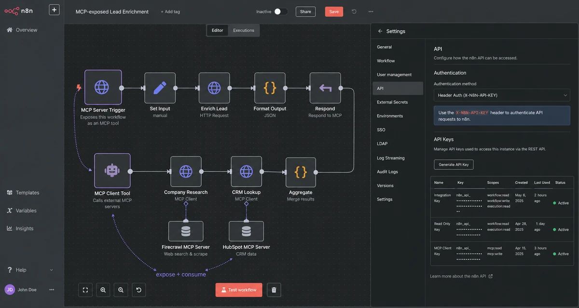Click the X-N8N-API-KEY code text
Screen dimensions: 579x308
[472, 113]
